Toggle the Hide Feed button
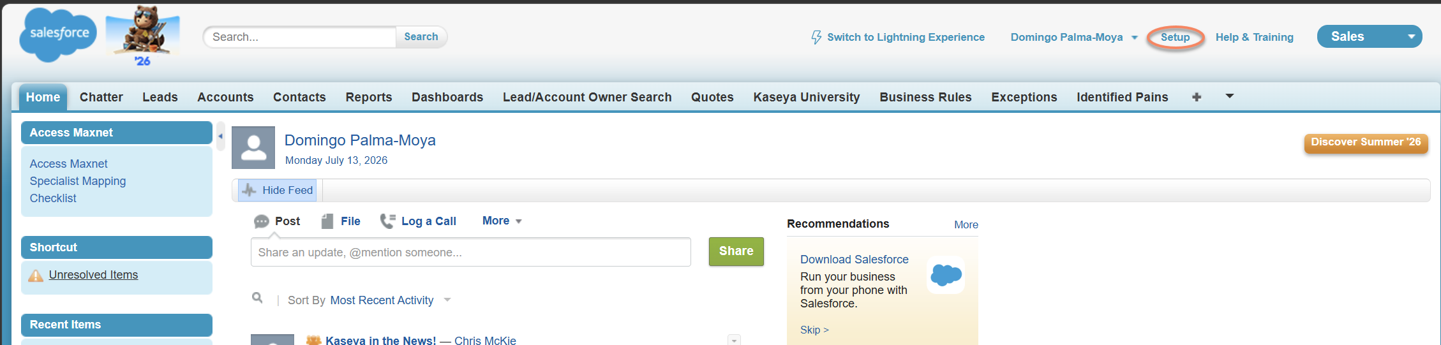The height and width of the screenshot is (345, 1441). tap(278, 190)
